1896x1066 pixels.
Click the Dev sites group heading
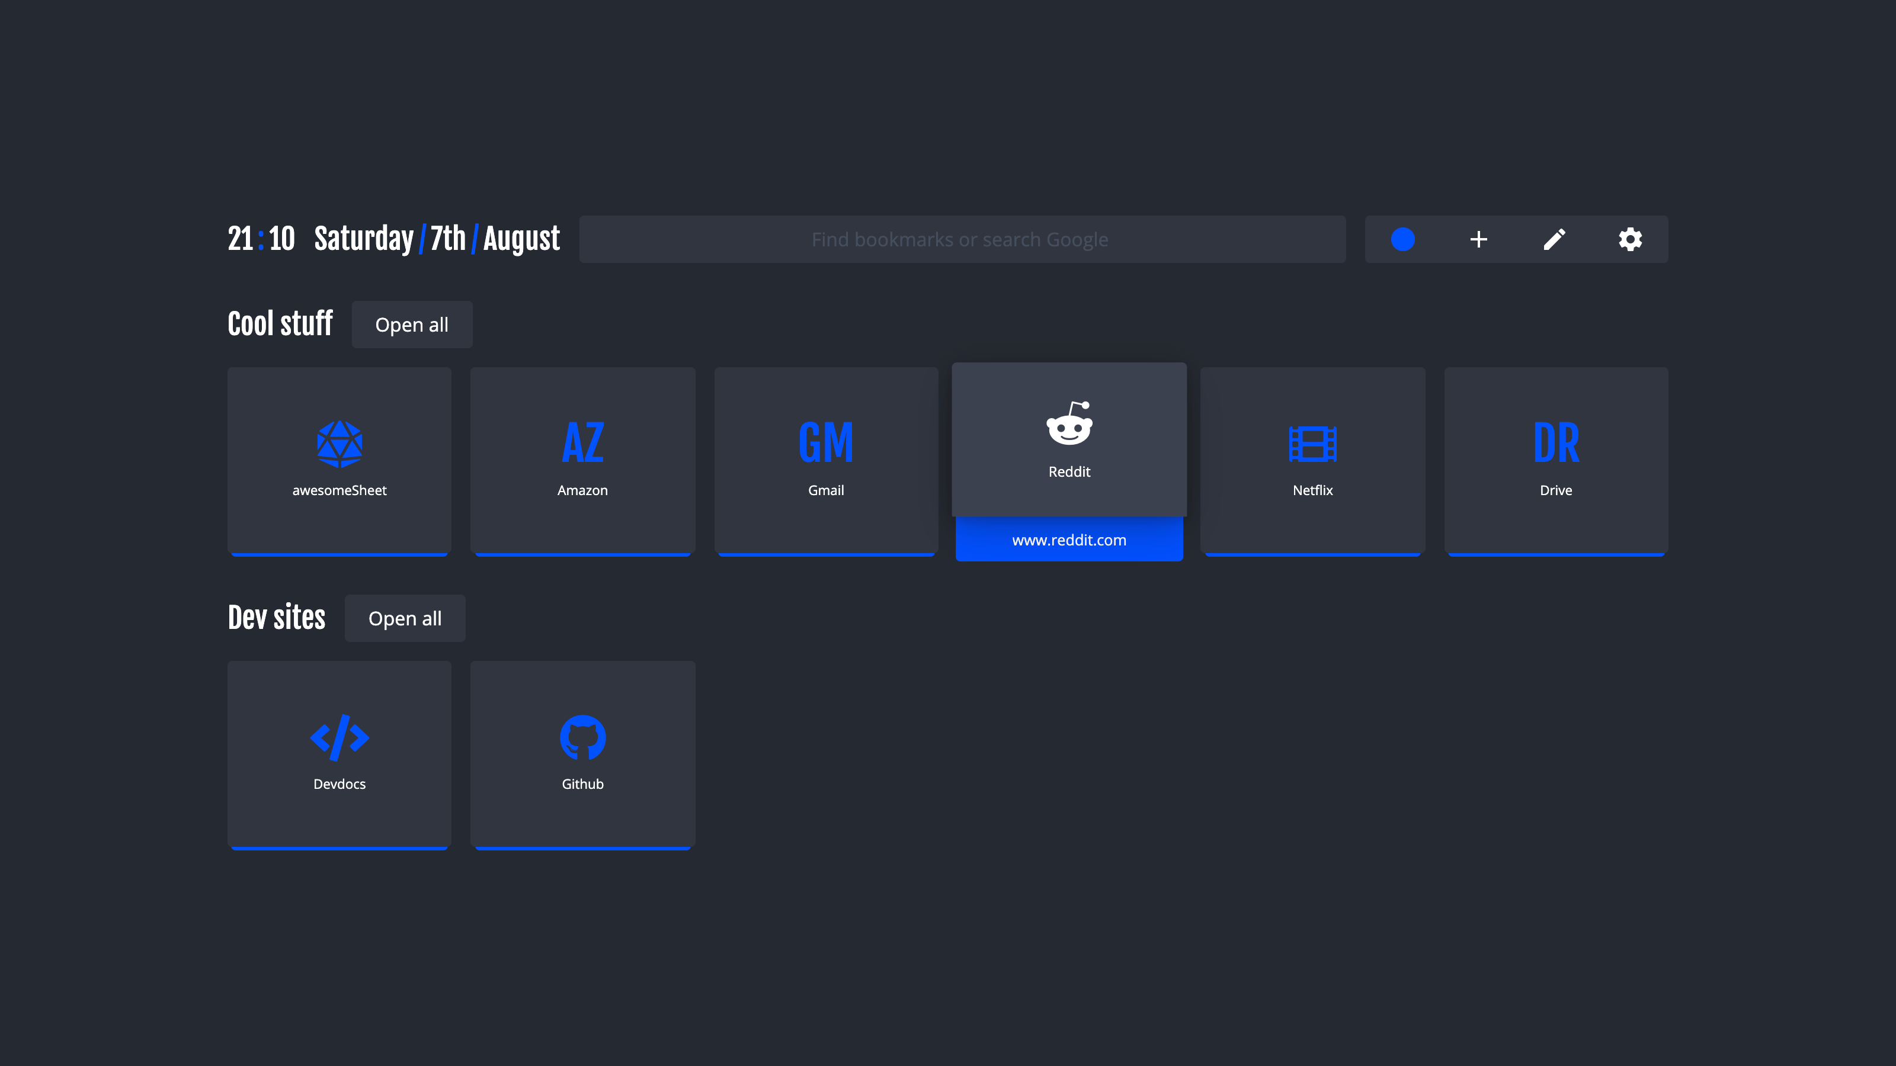276,617
